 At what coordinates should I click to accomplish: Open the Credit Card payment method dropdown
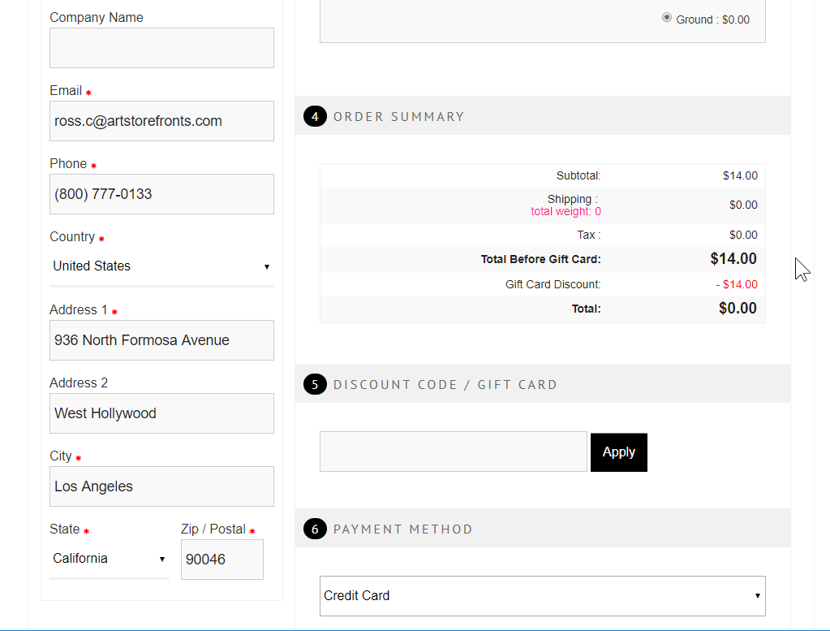(x=542, y=596)
